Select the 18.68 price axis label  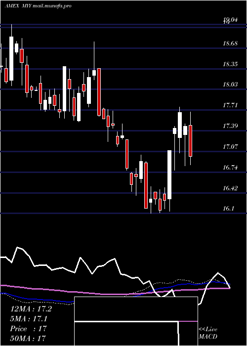230,43
